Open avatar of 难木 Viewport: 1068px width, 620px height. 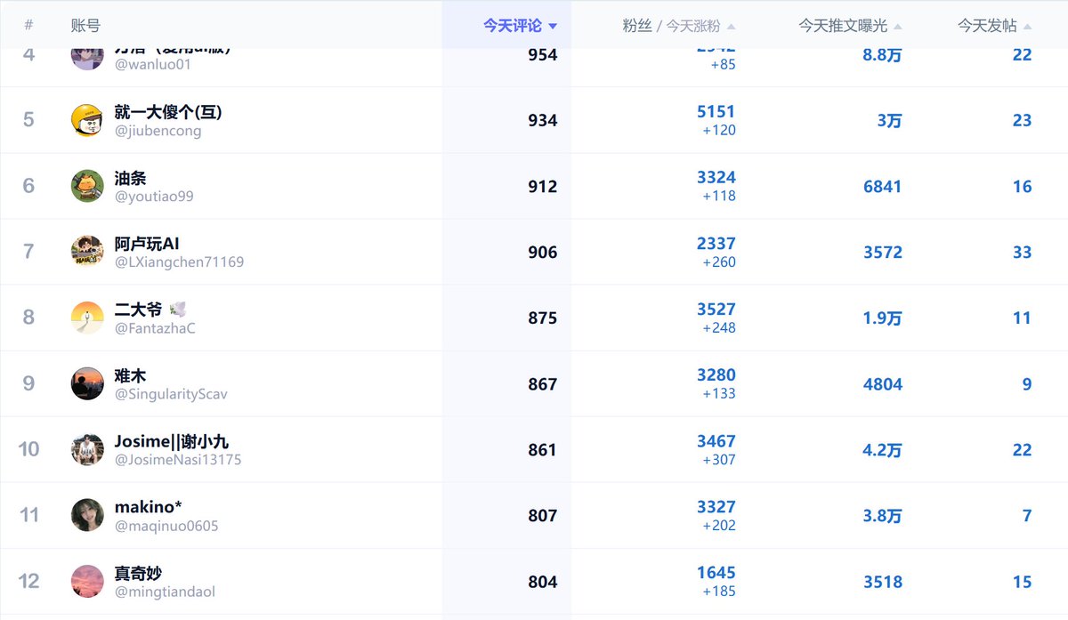[x=87, y=383]
